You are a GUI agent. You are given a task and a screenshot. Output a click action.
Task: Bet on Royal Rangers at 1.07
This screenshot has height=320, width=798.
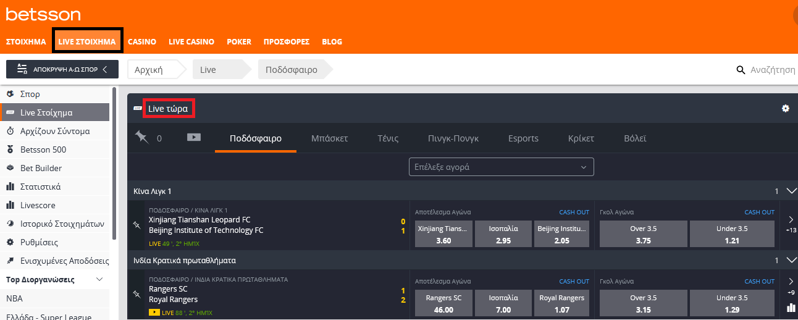(x=562, y=303)
